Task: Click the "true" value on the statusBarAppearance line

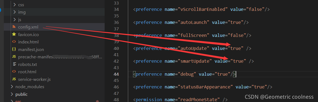Action: pos(259,87)
